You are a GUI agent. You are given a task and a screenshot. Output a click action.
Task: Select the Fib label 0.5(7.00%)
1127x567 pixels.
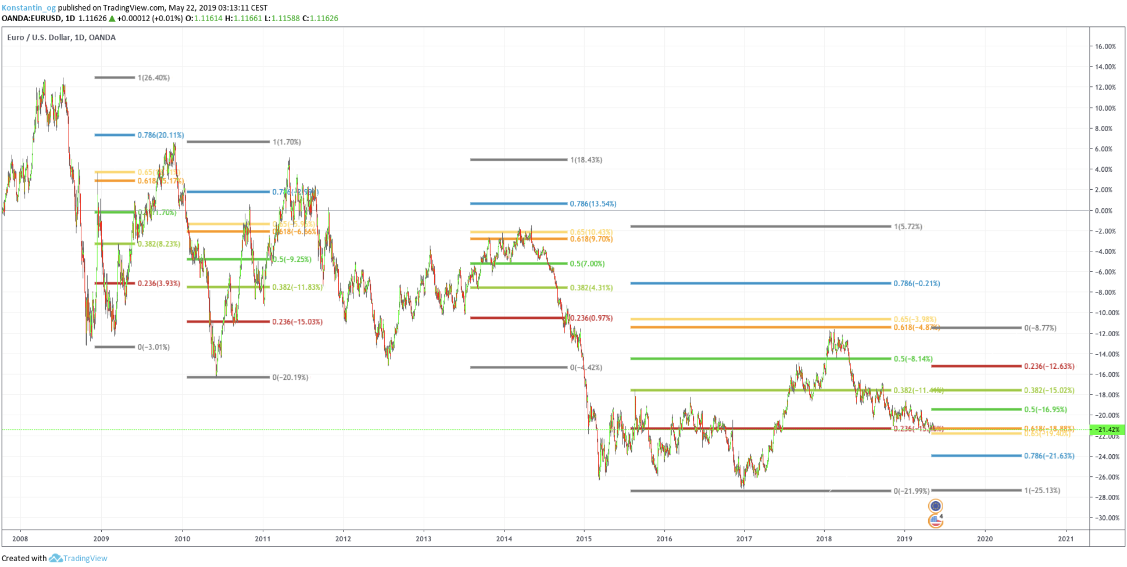(x=587, y=264)
